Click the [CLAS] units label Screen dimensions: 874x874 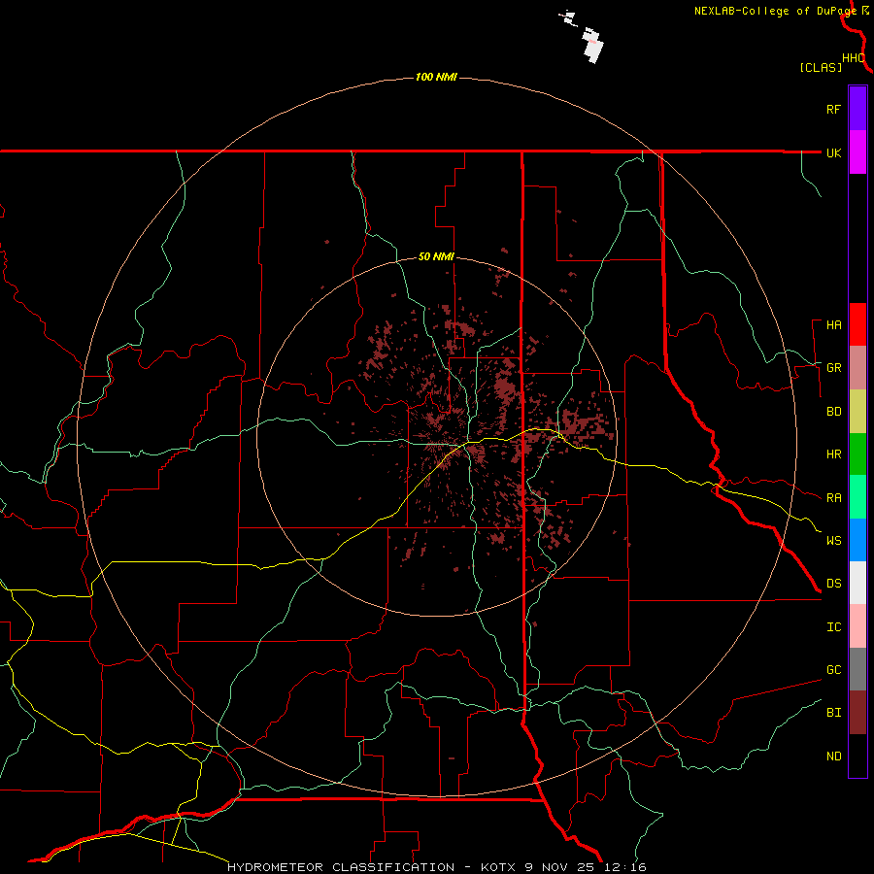coord(821,68)
